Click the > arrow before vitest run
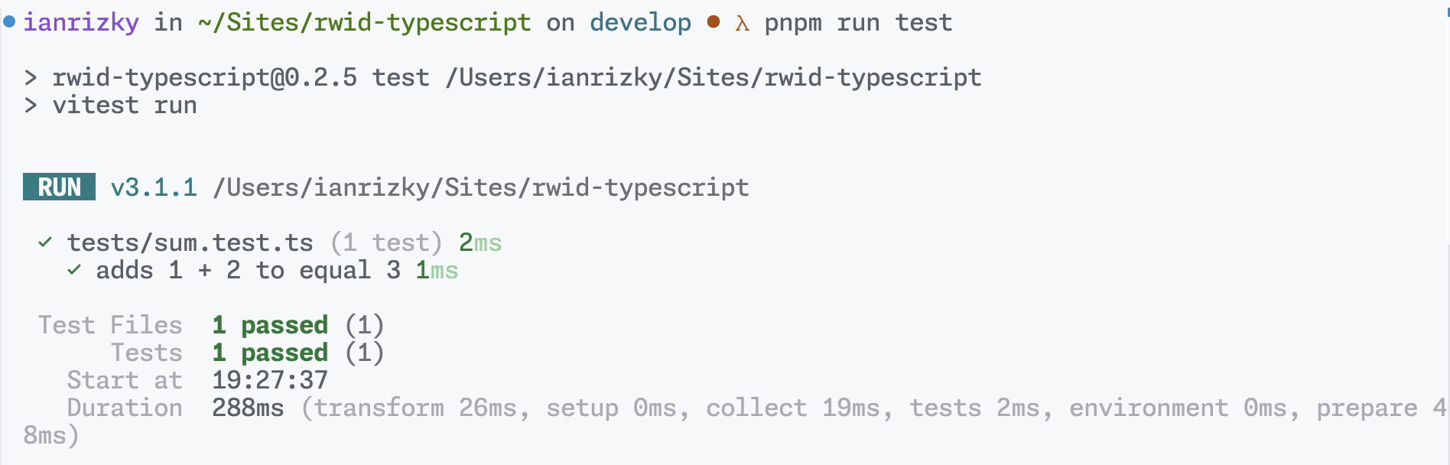The width and height of the screenshot is (1450, 465). [31, 105]
